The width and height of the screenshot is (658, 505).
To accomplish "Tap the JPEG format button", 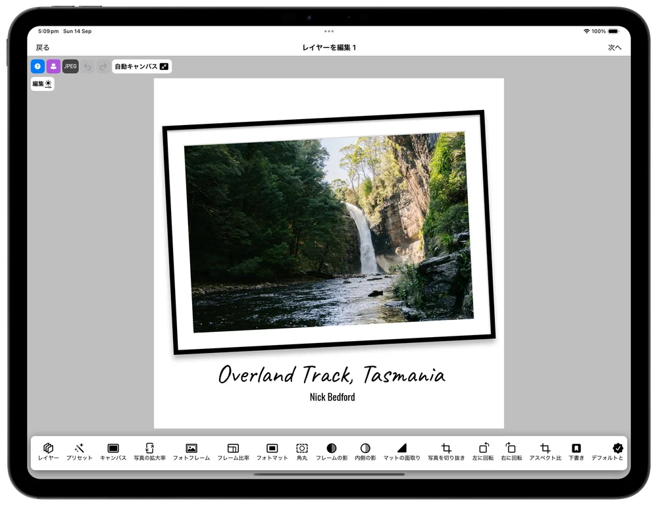I will [x=70, y=66].
